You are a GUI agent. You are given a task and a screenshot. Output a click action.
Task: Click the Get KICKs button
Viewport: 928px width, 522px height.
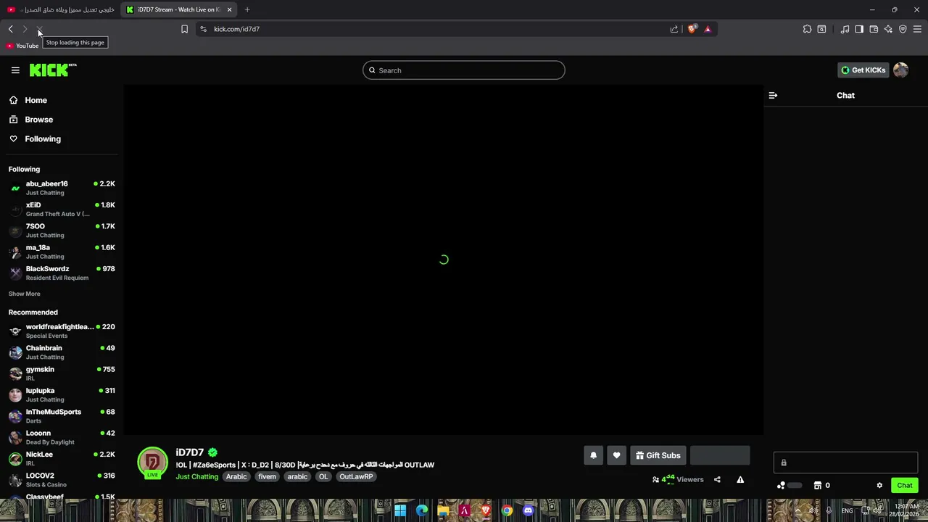click(x=863, y=70)
